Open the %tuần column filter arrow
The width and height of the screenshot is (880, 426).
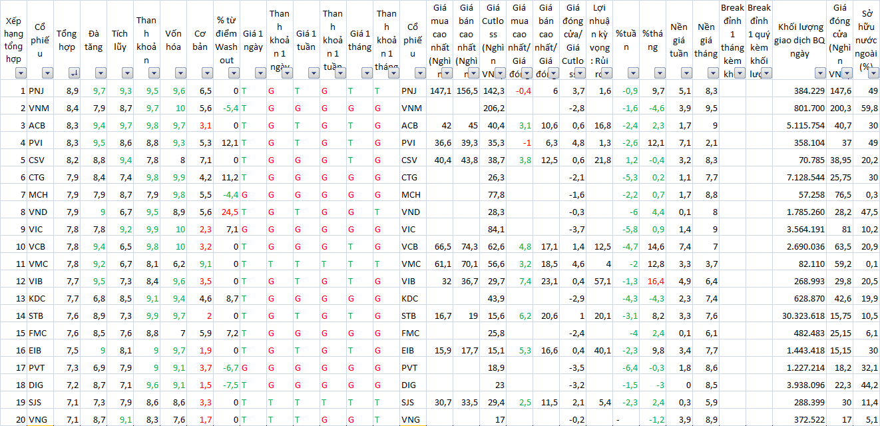[633, 73]
